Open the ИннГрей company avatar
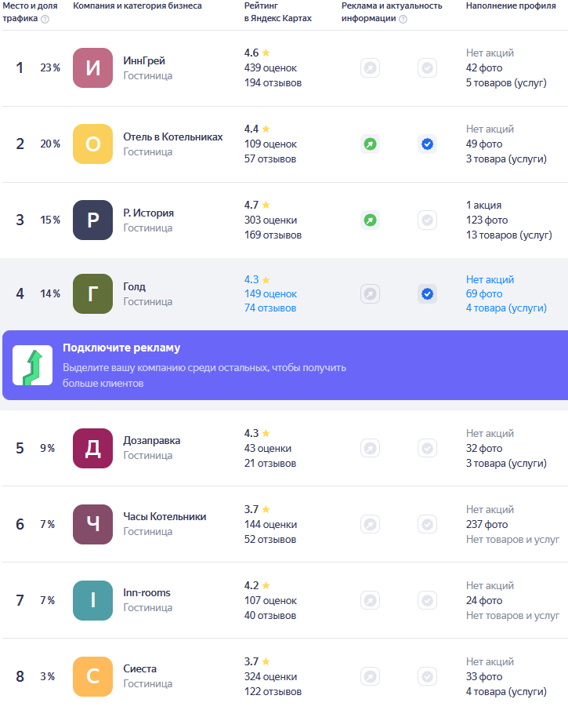Screen dimensions: 568x710 (x=92, y=68)
